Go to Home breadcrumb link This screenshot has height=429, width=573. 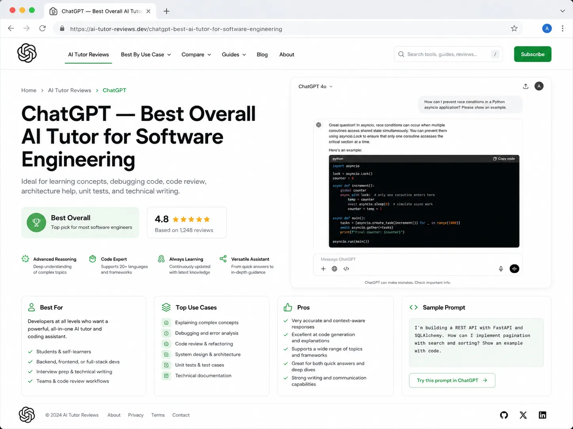coord(29,90)
